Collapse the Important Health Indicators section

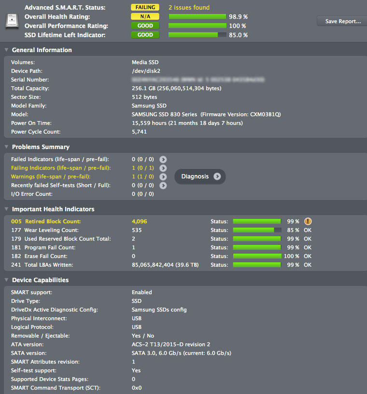pos(6,209)
